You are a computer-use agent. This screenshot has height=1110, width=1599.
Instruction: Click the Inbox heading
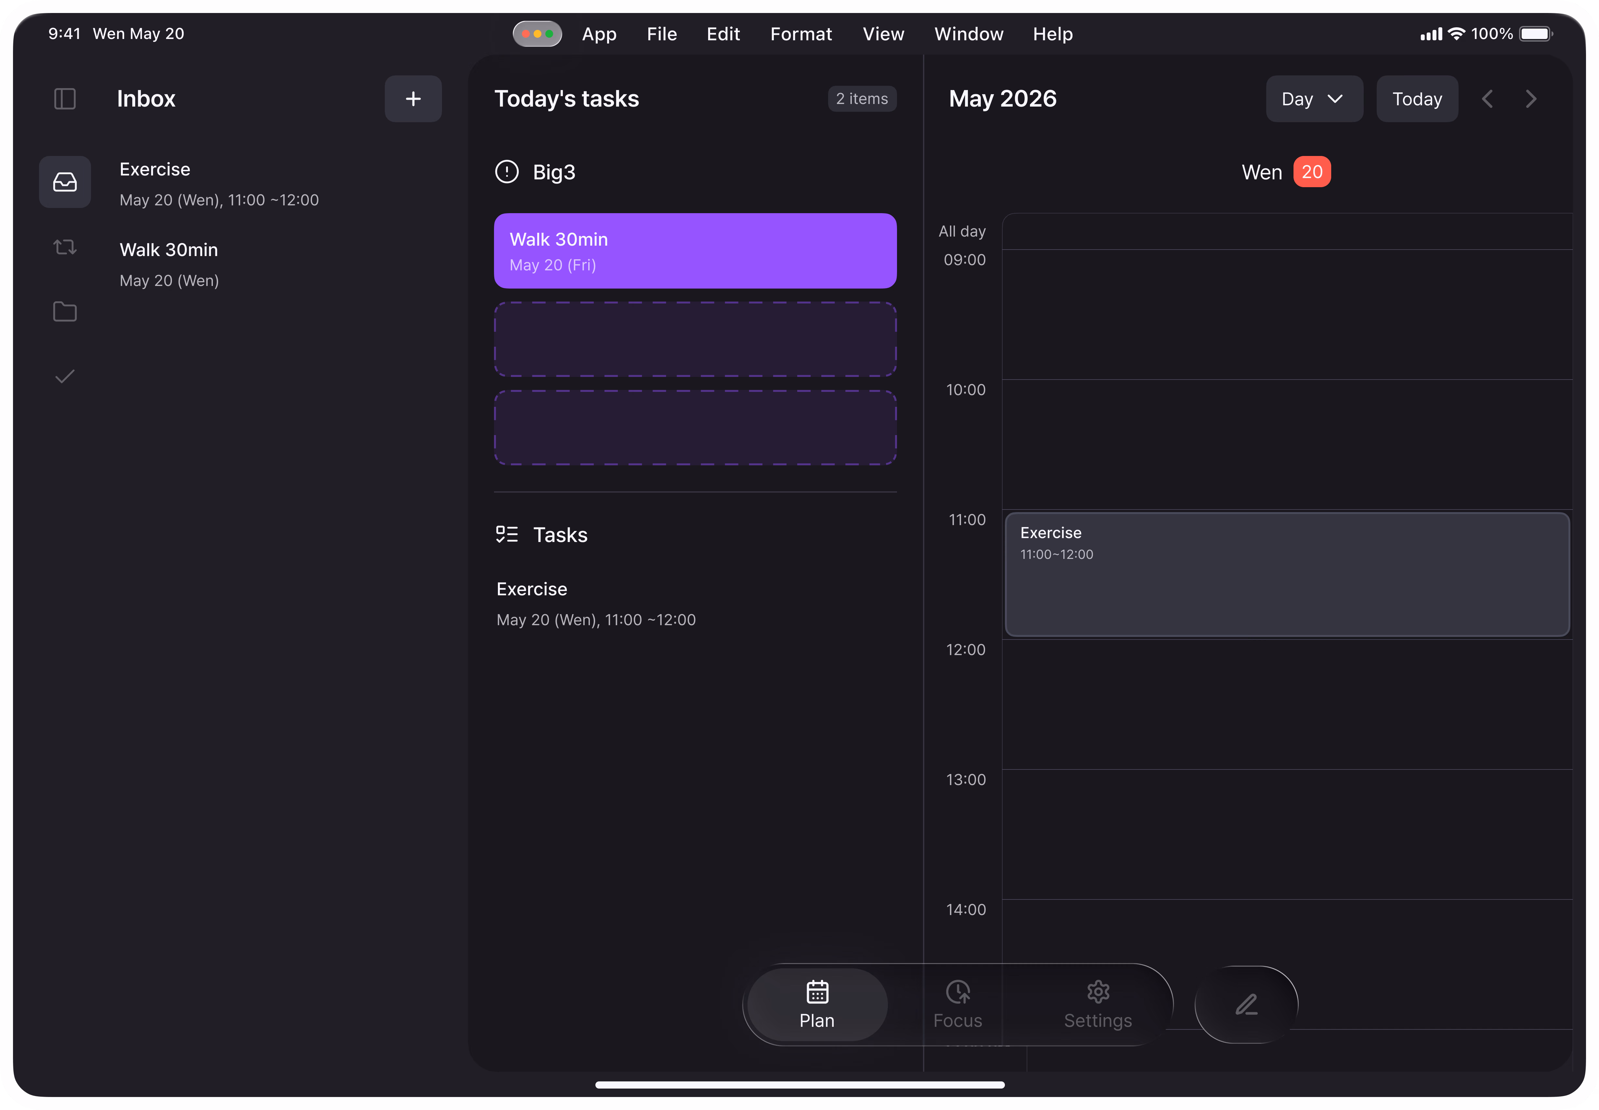point(146,99)
